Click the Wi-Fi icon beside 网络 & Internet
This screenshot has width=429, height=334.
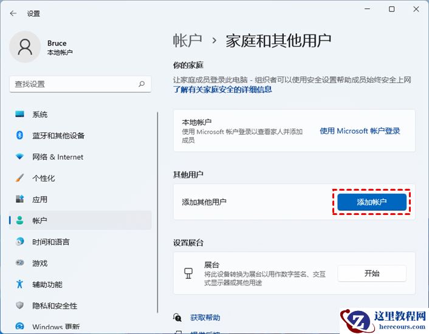(x=19, y=156)
